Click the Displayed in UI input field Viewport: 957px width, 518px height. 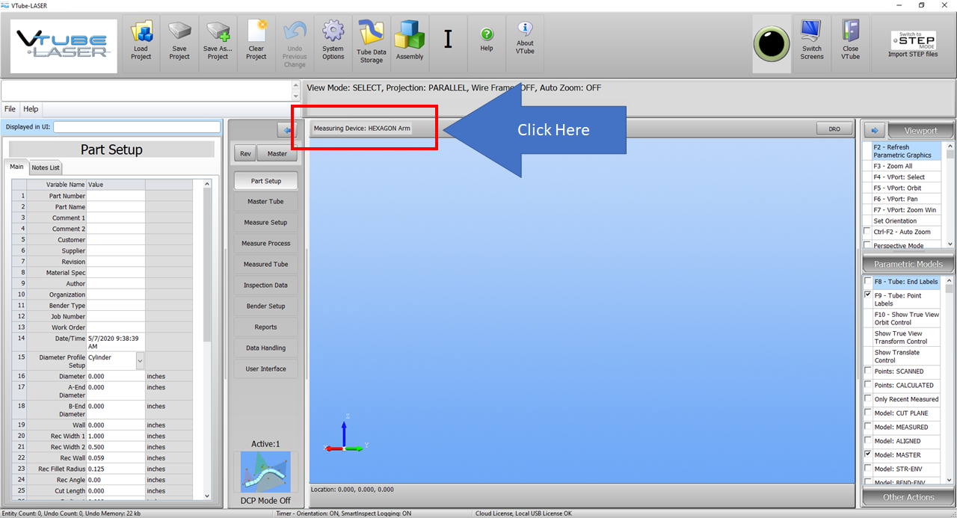(x=137, y=127)
